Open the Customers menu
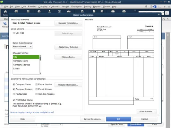The height and width of the screenshot is (128, 171). tap(55, 7)
